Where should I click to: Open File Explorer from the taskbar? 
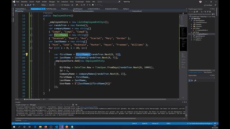(x=40, y=127)
